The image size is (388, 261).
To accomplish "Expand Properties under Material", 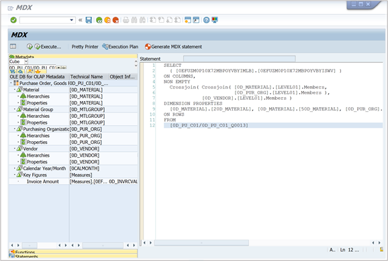I will [18, 103].
